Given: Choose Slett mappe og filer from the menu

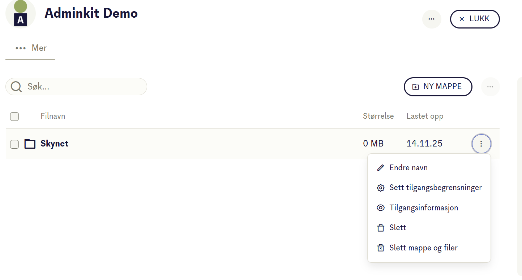Looking at the screenshot, I should click(x=423, y=248).
